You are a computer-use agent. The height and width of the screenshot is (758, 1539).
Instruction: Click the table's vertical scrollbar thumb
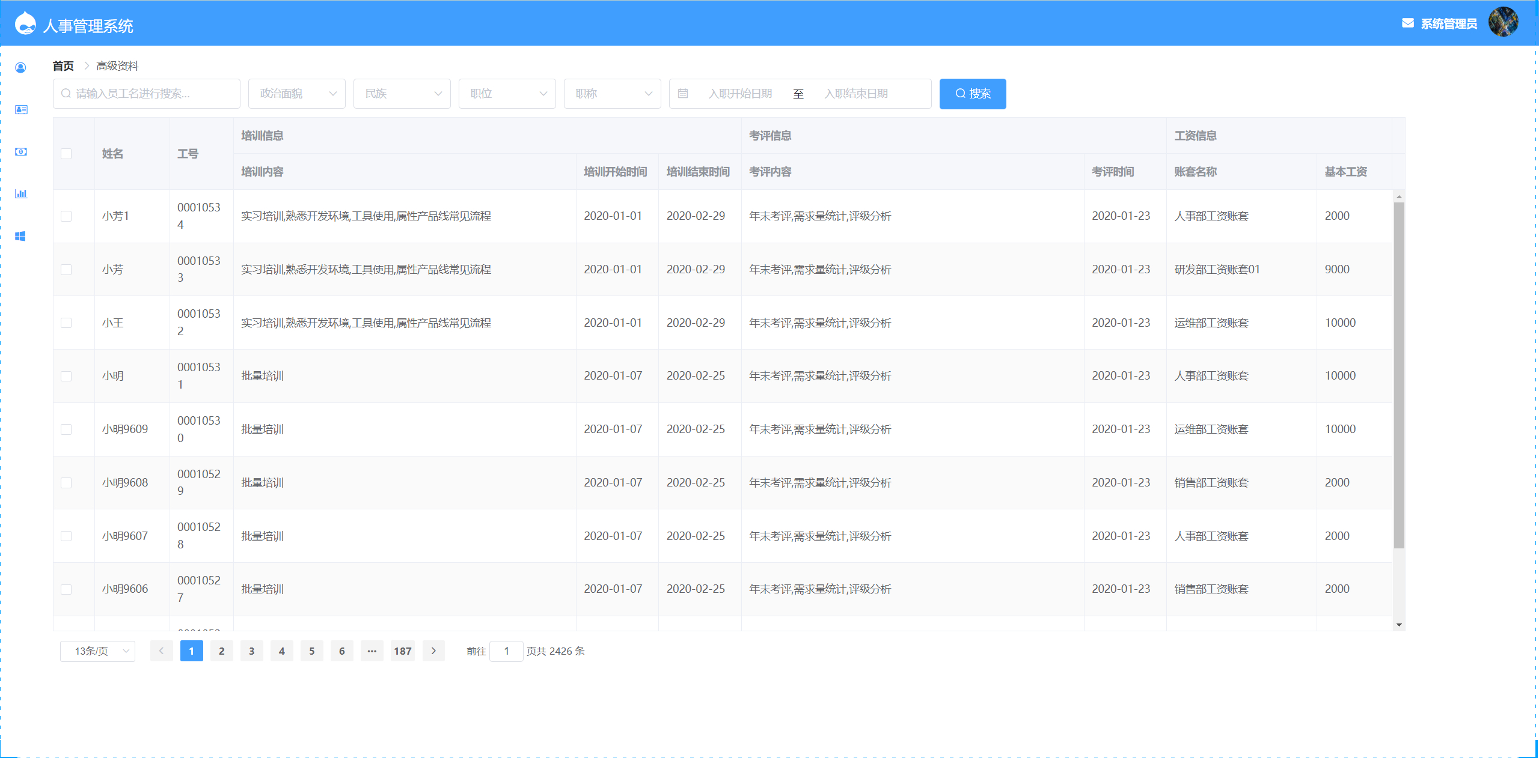(1399, 375)
